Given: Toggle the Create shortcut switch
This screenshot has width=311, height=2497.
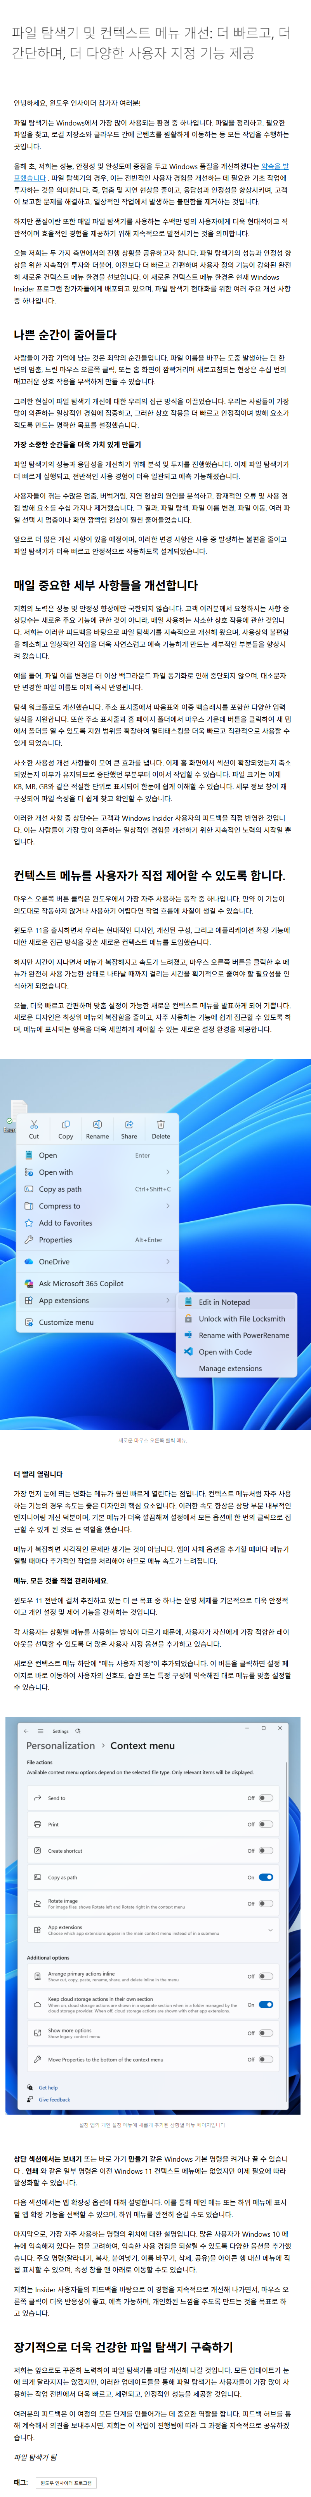Looking at the screenshot, I should tap(266, 1850).
